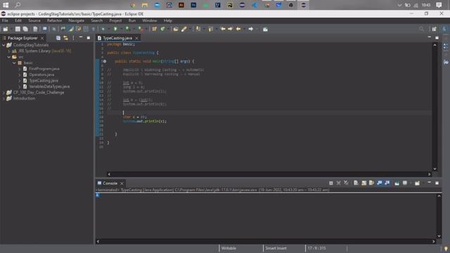Close the Console view tab
Image resolution: width=450 pixels, height=253 pixels.
pos(122,183)
